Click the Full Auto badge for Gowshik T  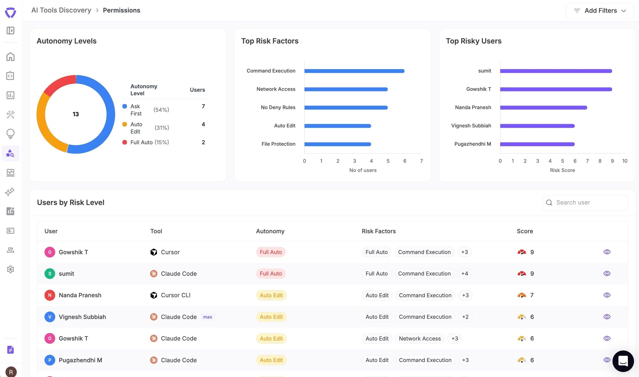271,252
